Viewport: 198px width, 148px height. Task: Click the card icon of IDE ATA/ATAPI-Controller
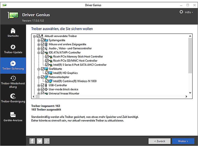tap(46, 53)
